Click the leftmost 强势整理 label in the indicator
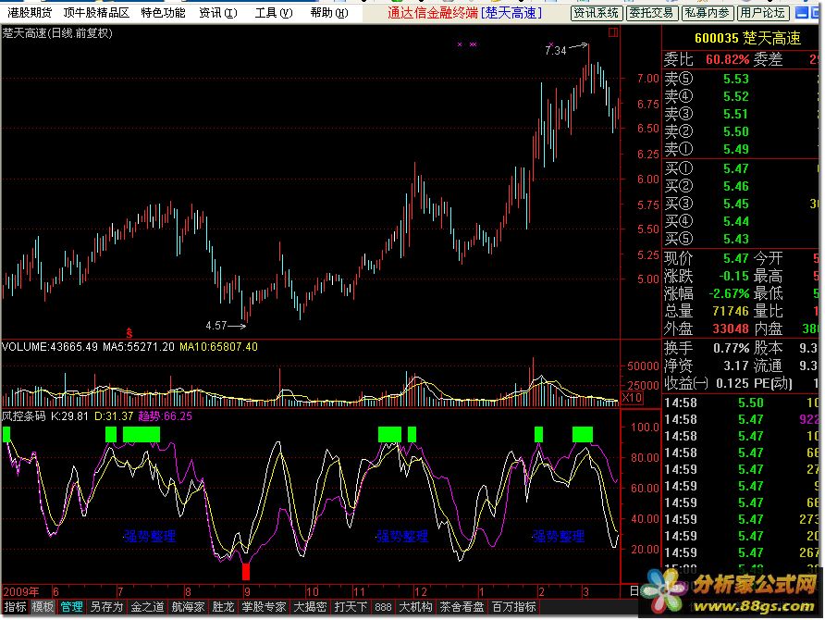 (150, 537)
